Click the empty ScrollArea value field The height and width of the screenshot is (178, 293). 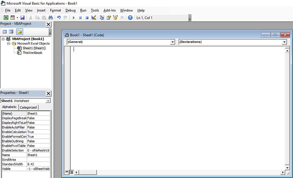pos(38,159)
